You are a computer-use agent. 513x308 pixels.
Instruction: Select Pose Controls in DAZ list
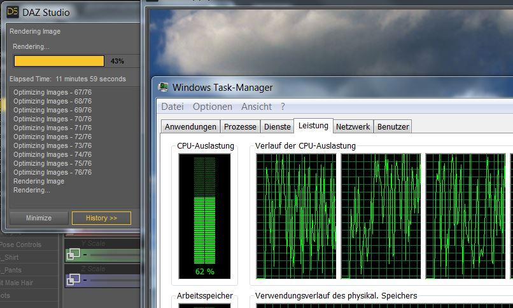tap(20, 244)
